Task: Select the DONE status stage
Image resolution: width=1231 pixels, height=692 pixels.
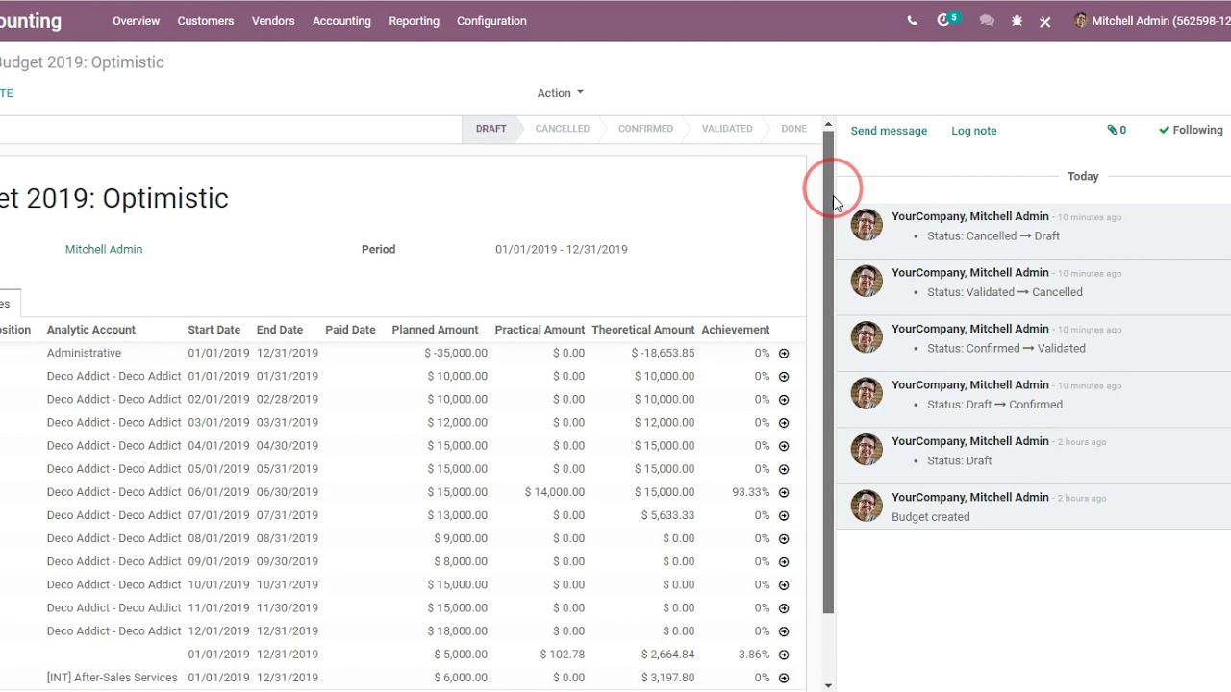Action: click(793, 129)
